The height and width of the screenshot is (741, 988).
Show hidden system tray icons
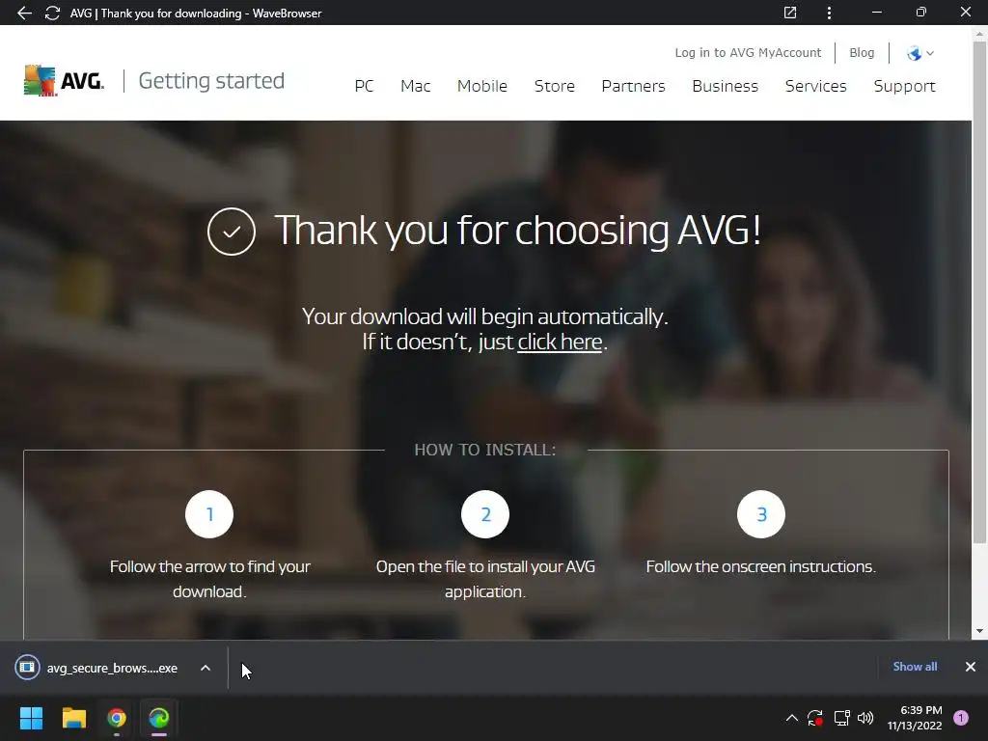(x=792, y=718)
